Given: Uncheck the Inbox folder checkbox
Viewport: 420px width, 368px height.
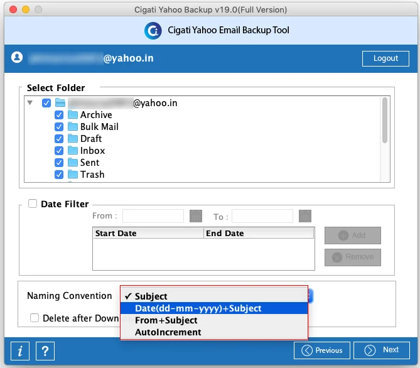Looking at the screenshot, I should click(x=59, y=151).
